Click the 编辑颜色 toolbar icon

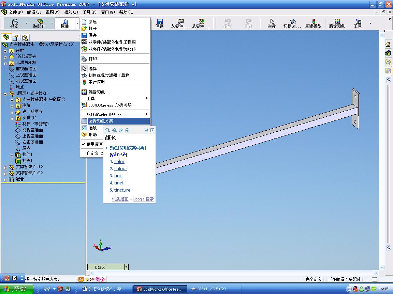tap(337, 23)
